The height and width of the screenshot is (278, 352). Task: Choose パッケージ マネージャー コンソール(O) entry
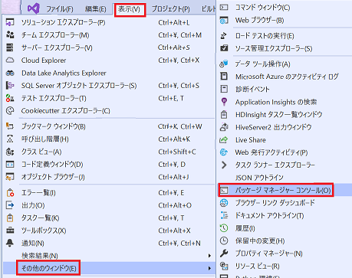pos(285,190)
